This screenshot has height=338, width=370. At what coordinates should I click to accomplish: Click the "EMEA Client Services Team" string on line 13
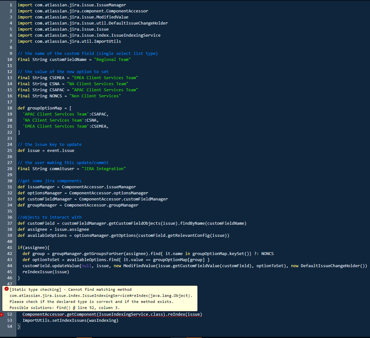(x=105, y=78)
